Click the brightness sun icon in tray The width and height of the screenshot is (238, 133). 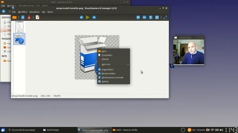pyautogui.click(x=183, y=130)
